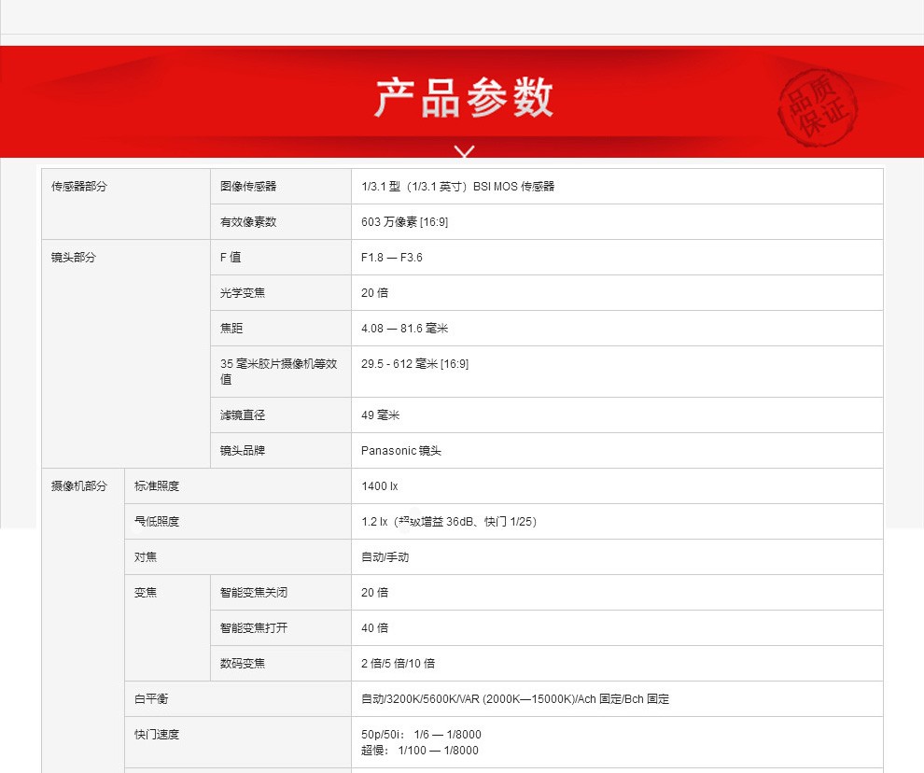
Task: Select the 镜头部分 section cell
Action: 126,354
